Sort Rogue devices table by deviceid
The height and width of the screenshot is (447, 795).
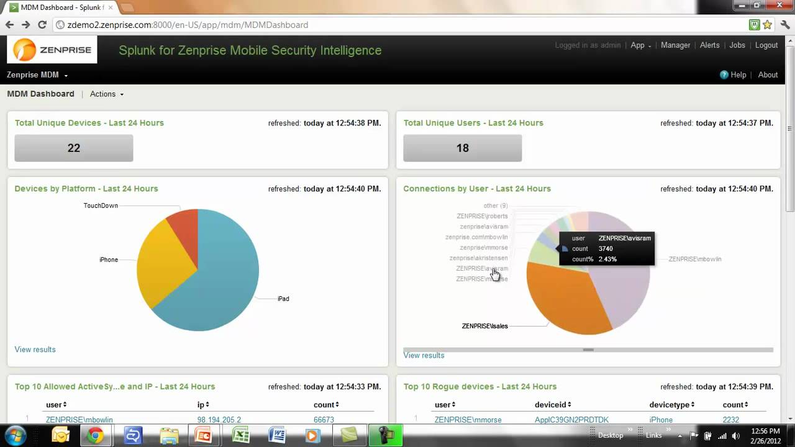tap(553, 405)
